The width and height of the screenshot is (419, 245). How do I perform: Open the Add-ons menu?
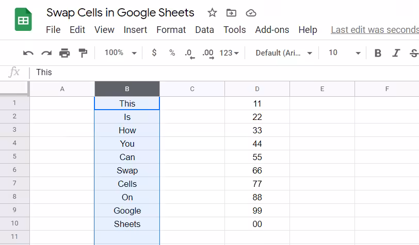pyautogui.click(x=272, y=29)
